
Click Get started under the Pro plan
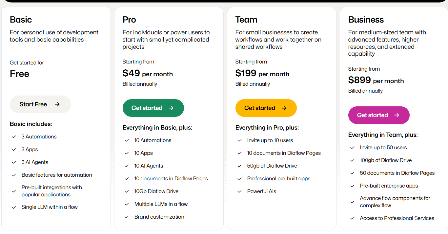(x=153, y=108)
